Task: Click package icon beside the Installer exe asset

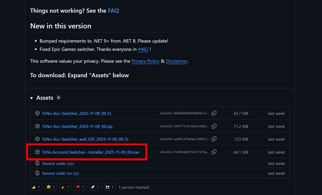Action: pos(37,152)
